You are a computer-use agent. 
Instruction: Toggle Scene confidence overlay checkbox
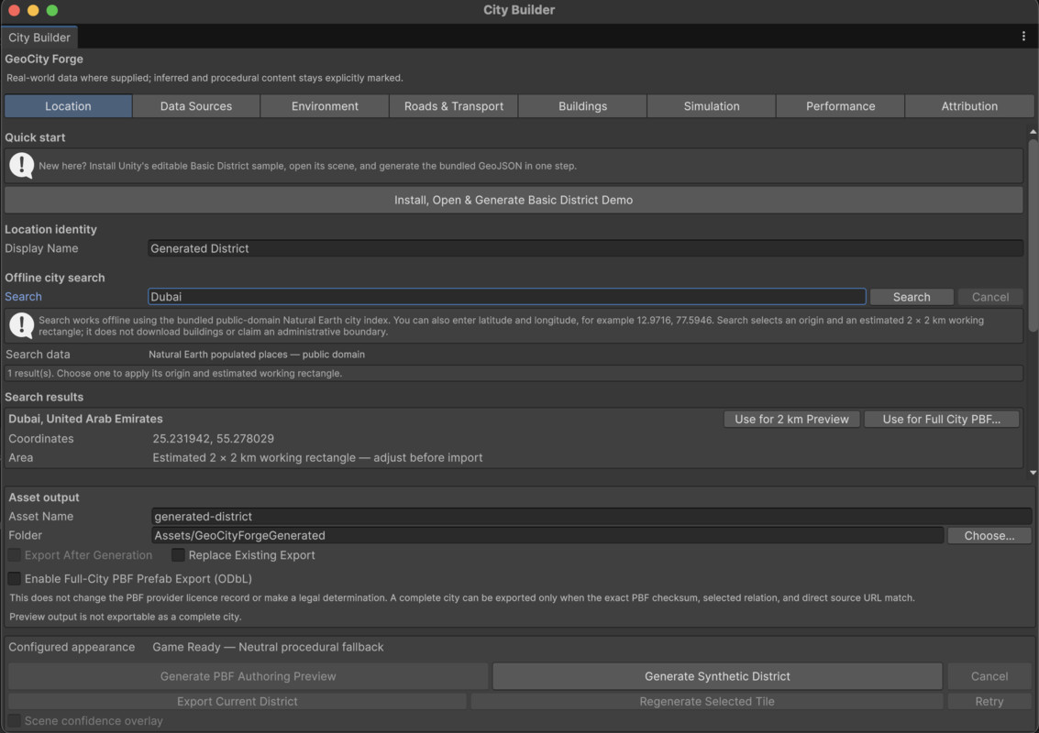(x=14, y=720)
